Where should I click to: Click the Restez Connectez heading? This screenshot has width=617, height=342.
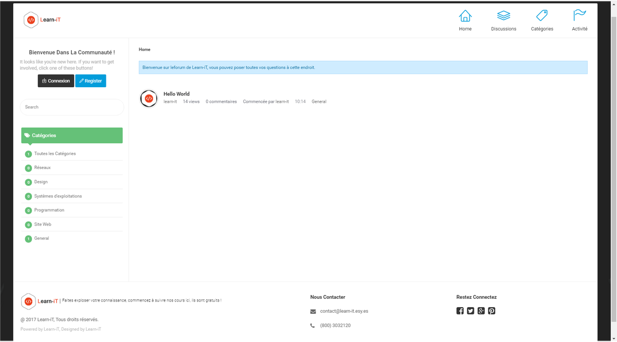coord(477,297)
